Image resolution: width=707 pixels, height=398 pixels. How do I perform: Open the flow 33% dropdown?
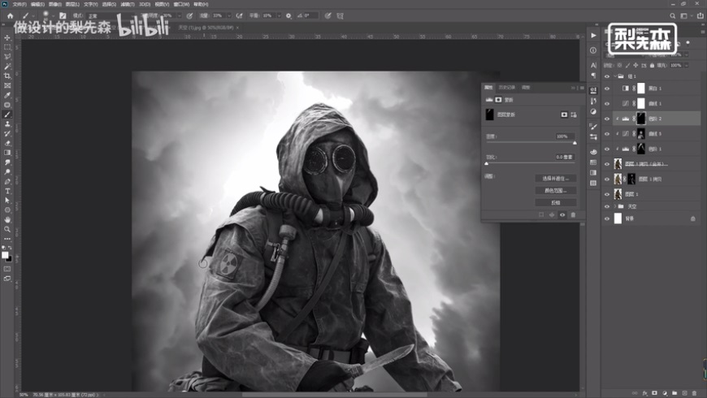[229, 15]
